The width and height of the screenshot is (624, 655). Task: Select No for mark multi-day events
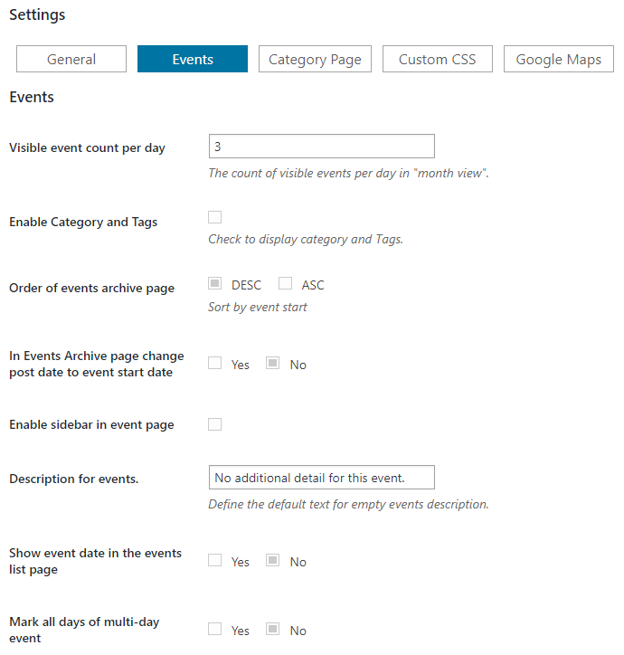pyautogui.click(x=273, y=629)
